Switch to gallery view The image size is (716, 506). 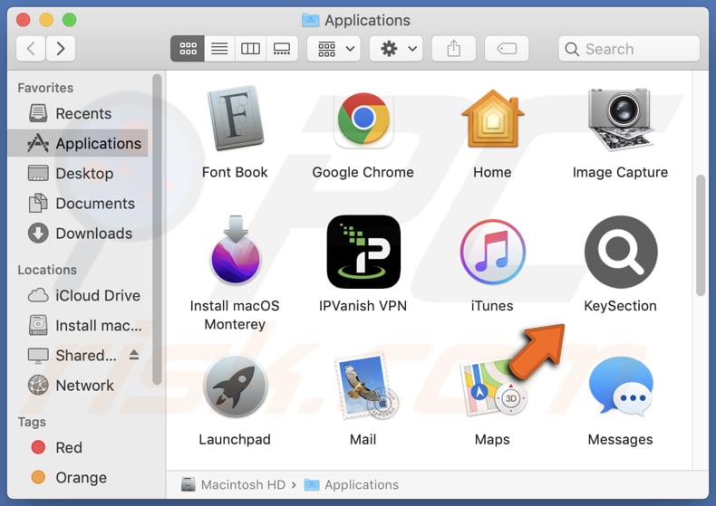click(x=282, y=48)
